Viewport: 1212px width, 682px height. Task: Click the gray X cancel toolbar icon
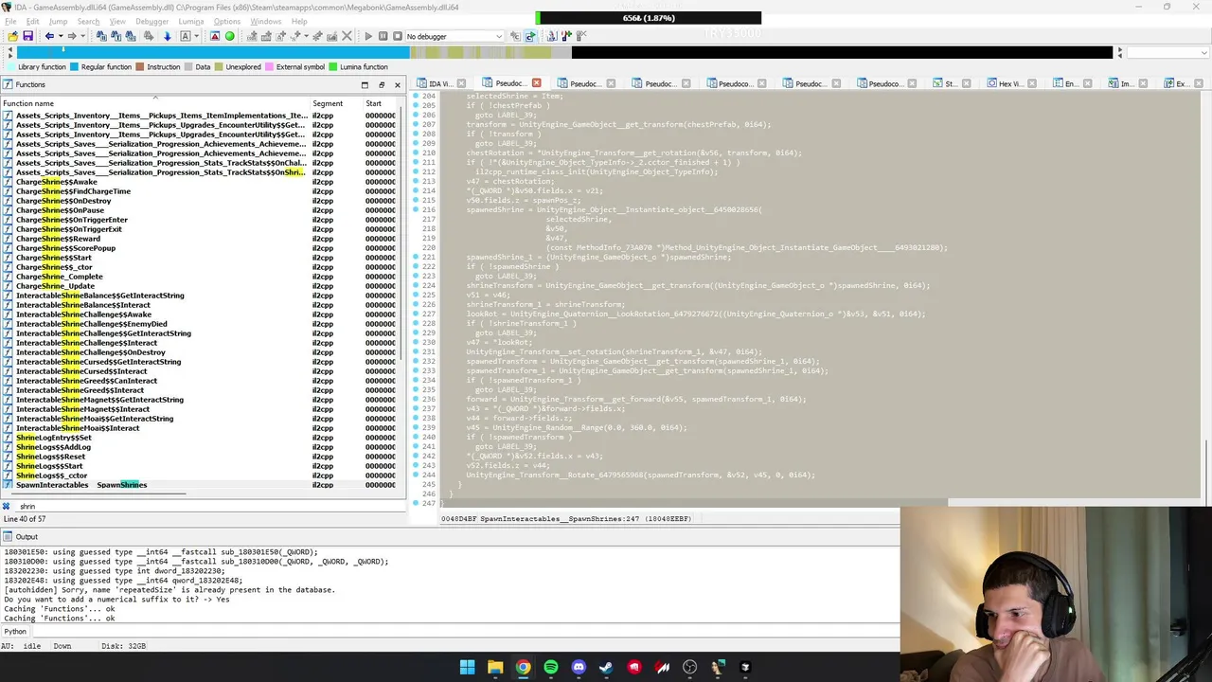(x=347, y=36)
